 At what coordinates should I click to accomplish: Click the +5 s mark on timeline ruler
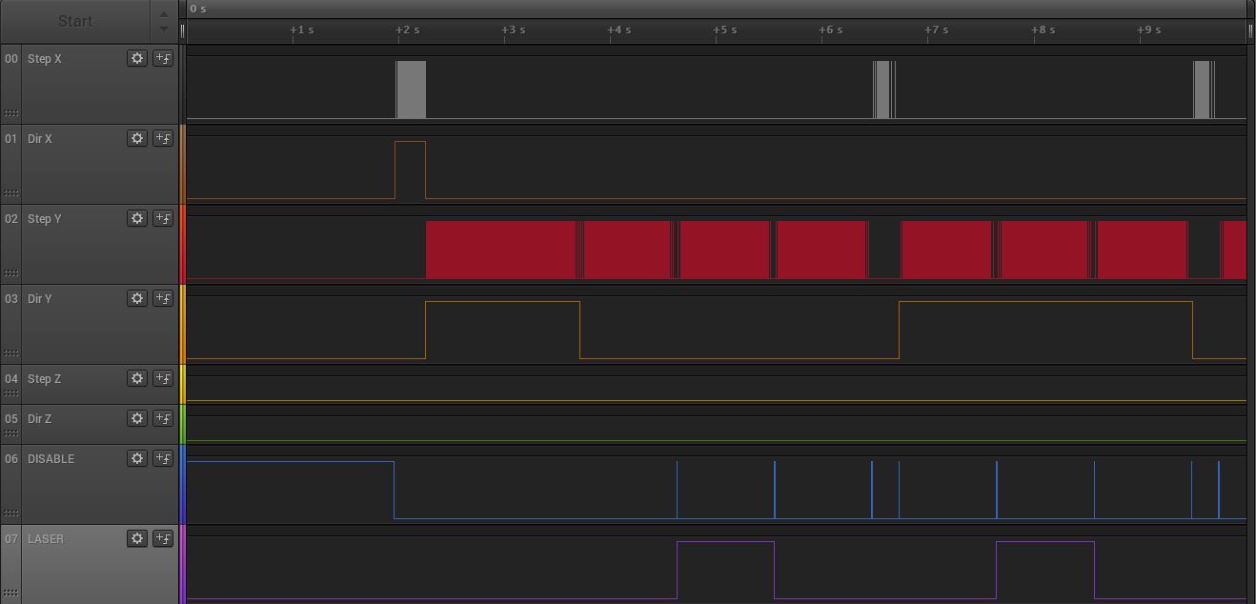tap(725, 30)
